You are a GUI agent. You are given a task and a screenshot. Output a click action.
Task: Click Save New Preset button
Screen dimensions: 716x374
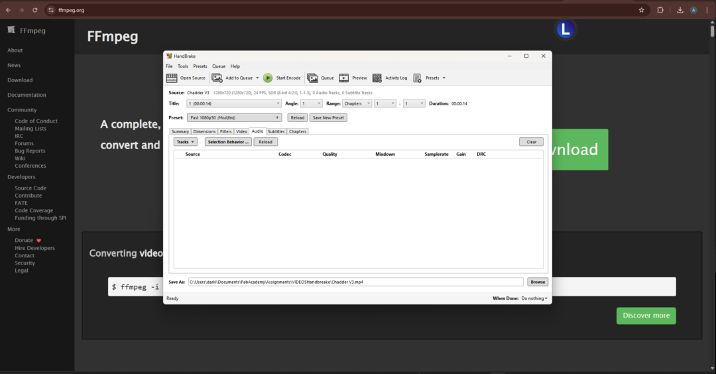(x=328, y=118)
